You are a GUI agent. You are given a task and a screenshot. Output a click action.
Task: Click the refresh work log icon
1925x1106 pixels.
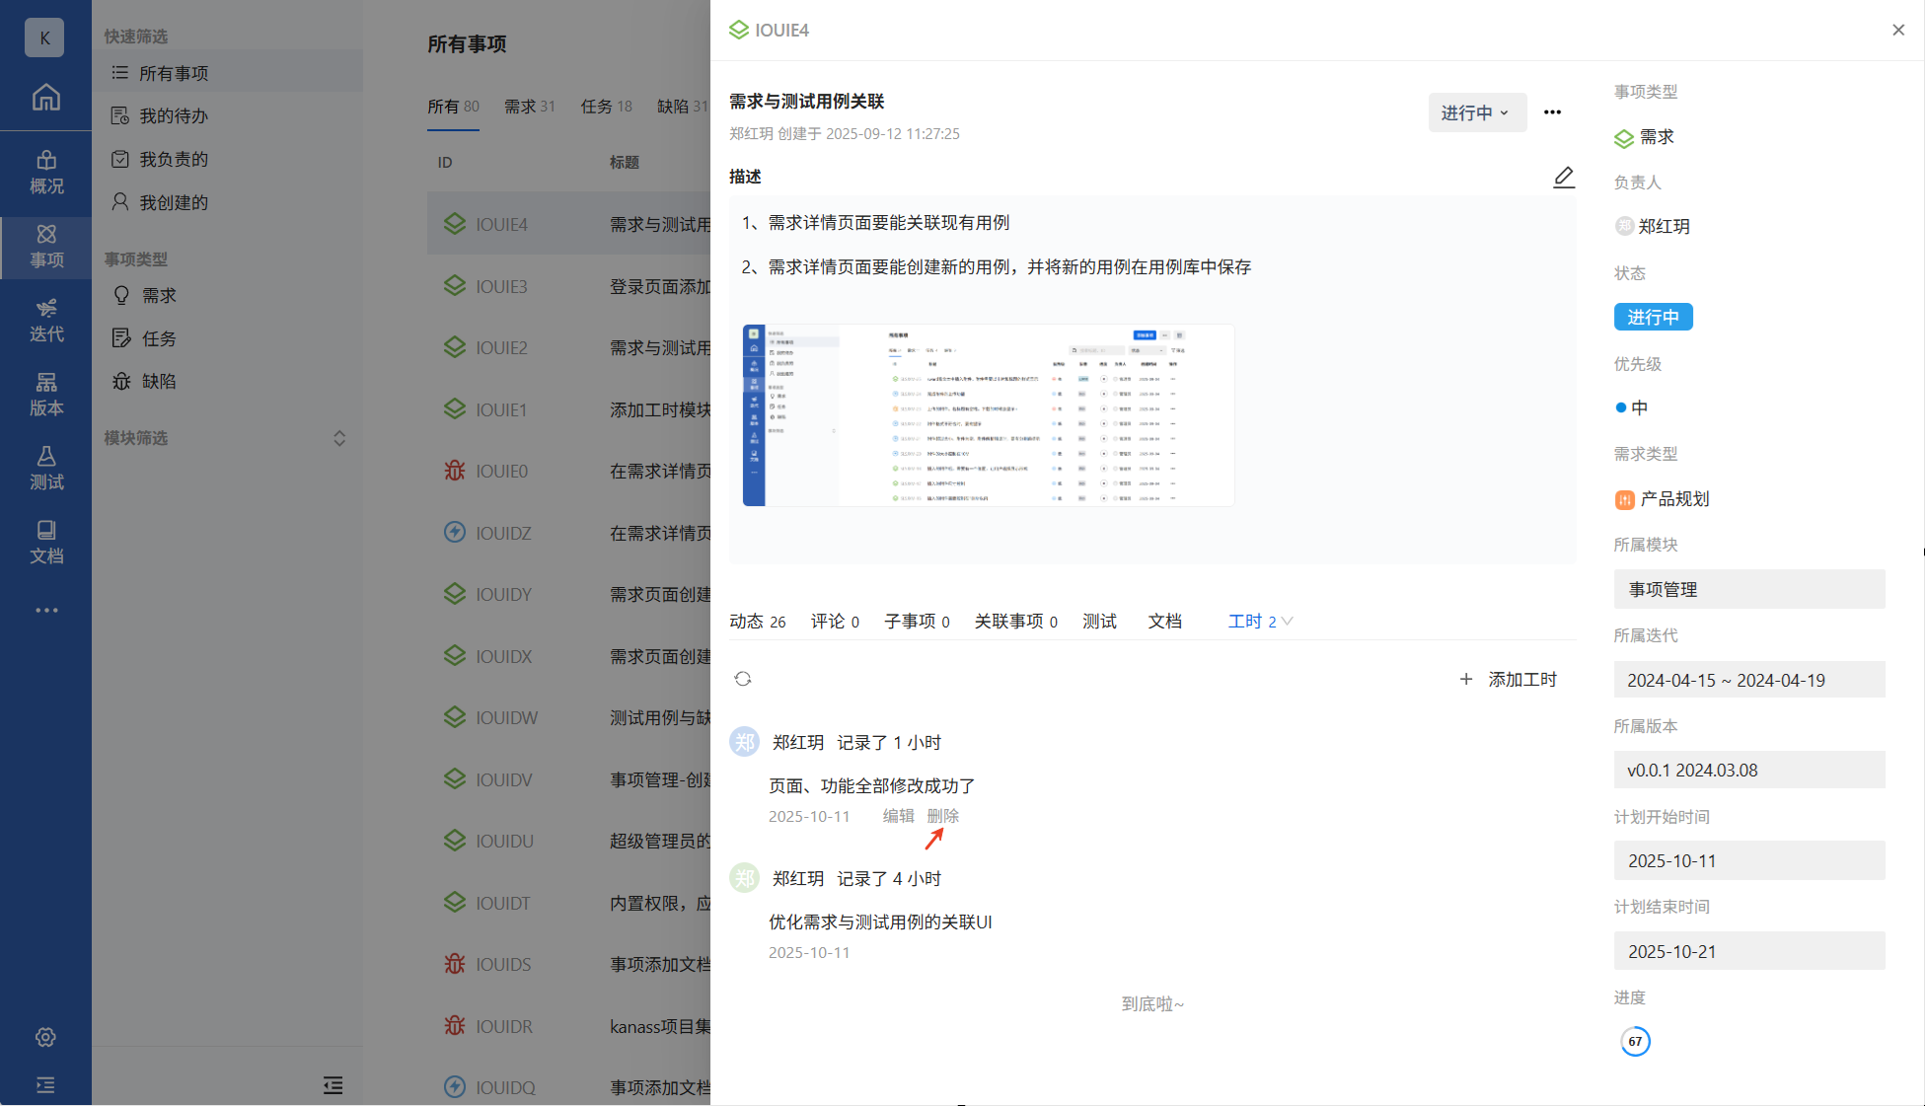pos(743,679)
